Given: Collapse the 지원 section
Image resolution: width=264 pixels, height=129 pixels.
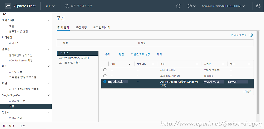Looking at the screenshot, I should (48, 83).
